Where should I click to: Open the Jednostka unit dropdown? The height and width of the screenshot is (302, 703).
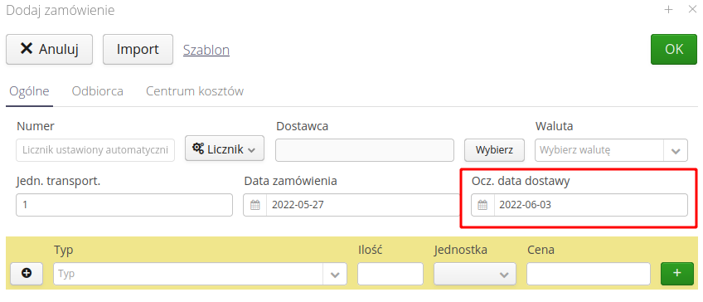click(x=475, y=274)
